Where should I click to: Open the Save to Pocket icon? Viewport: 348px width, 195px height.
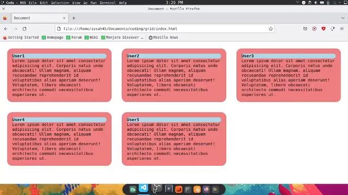point(305,29)
